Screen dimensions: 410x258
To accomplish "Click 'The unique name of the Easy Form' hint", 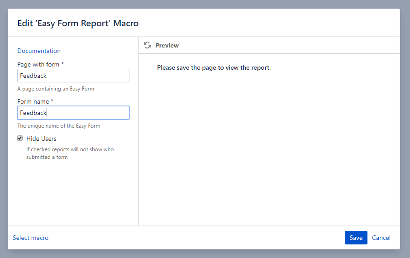I will pos(59,126).
